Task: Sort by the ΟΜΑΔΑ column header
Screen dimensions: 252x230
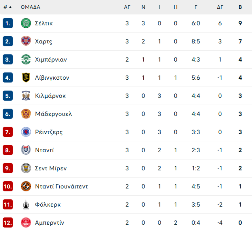Action: pos(31,7)
